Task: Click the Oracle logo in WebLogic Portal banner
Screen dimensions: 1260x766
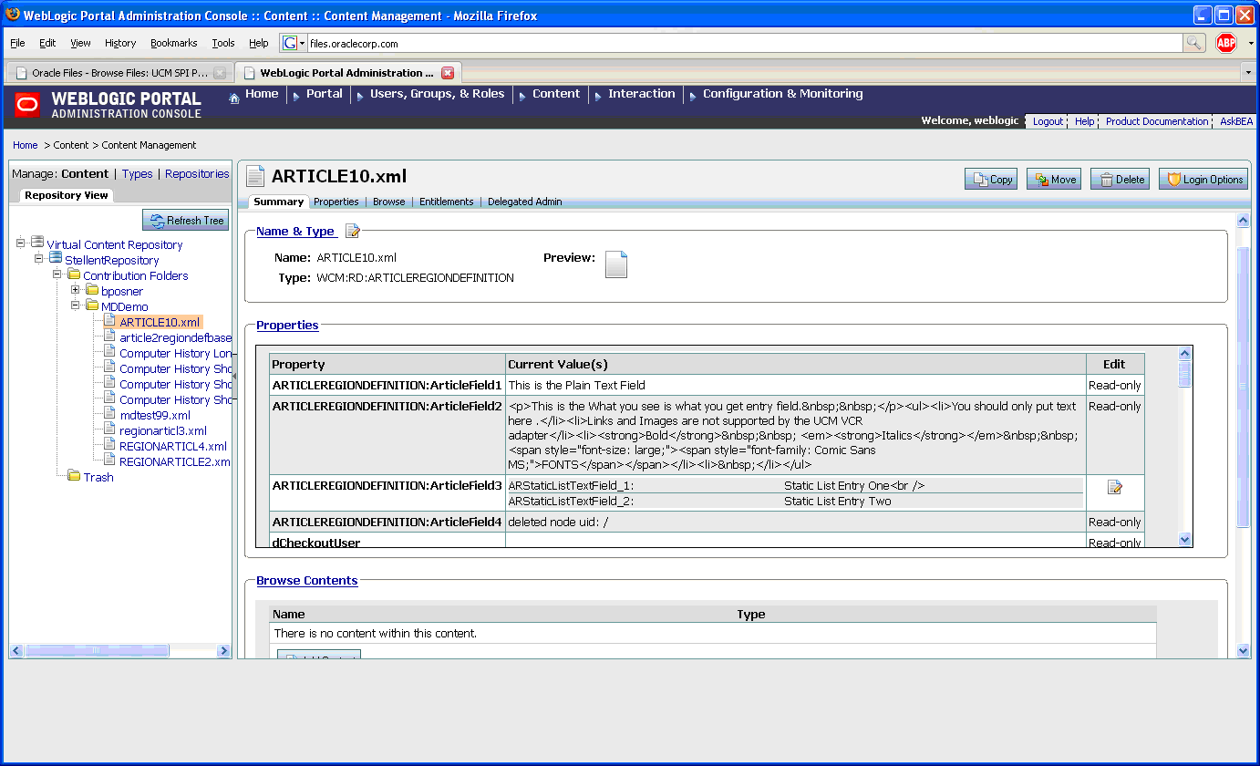Action: coord(26,105)
